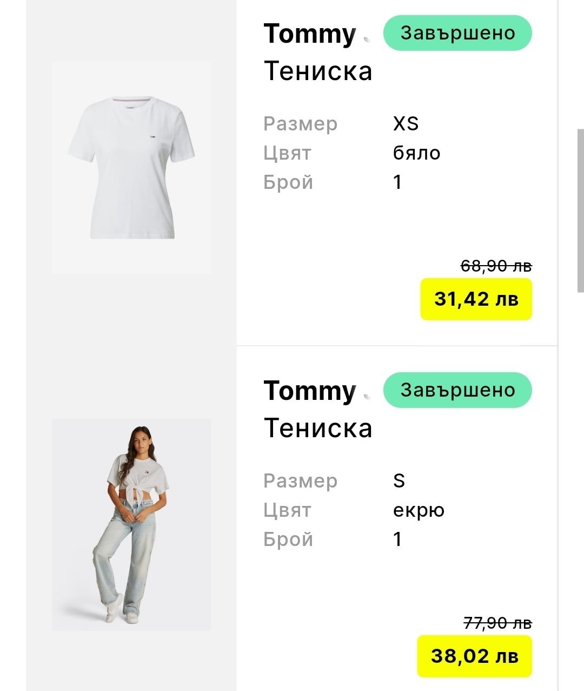Click the Завършено badge on the екрю T-shirt order
The height and width of the screenshot is (691, 584).
[457, 390]
